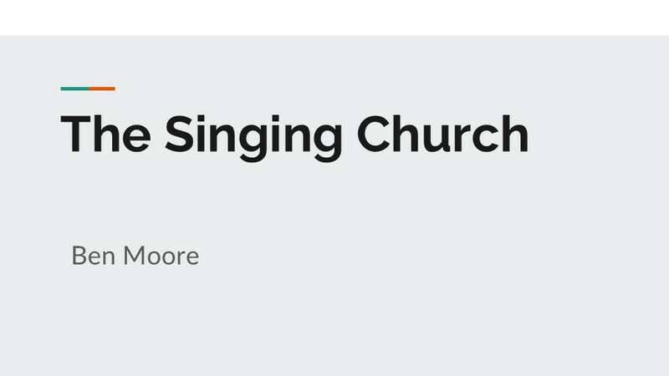This screenshot has width=669, height=376.
Task: Click the final "h" of "Church"
Action: pyautogui.click(x=514, y=134)
